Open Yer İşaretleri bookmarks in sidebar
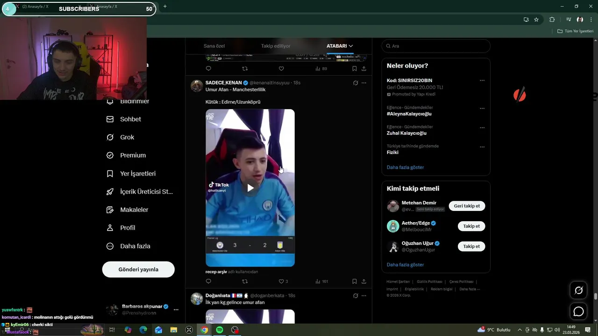The height and width of the screenshot is (336, 598). pos(131,174)
